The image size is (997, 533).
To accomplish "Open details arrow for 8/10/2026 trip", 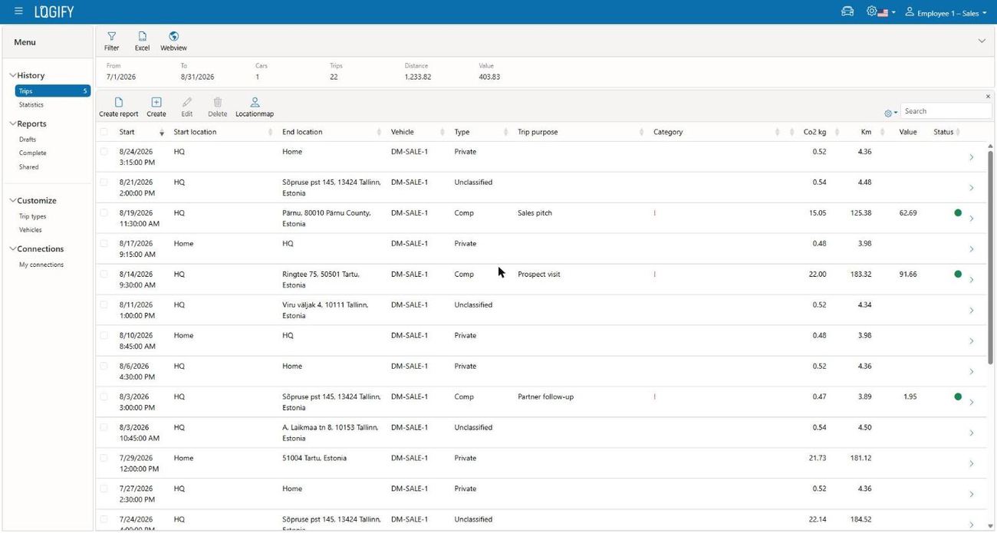I will point(972,341).
